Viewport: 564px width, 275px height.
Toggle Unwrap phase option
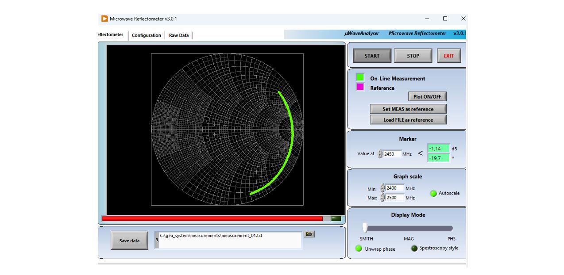pos(359,248)
